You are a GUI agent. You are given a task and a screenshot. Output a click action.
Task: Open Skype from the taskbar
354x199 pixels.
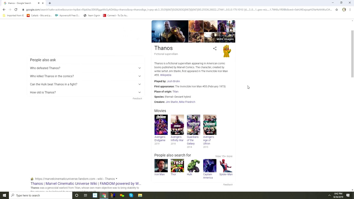(x=131, y=195)
